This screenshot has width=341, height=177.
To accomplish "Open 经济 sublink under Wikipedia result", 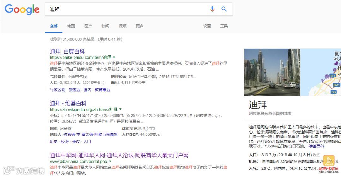I will [x=65, y=142].
